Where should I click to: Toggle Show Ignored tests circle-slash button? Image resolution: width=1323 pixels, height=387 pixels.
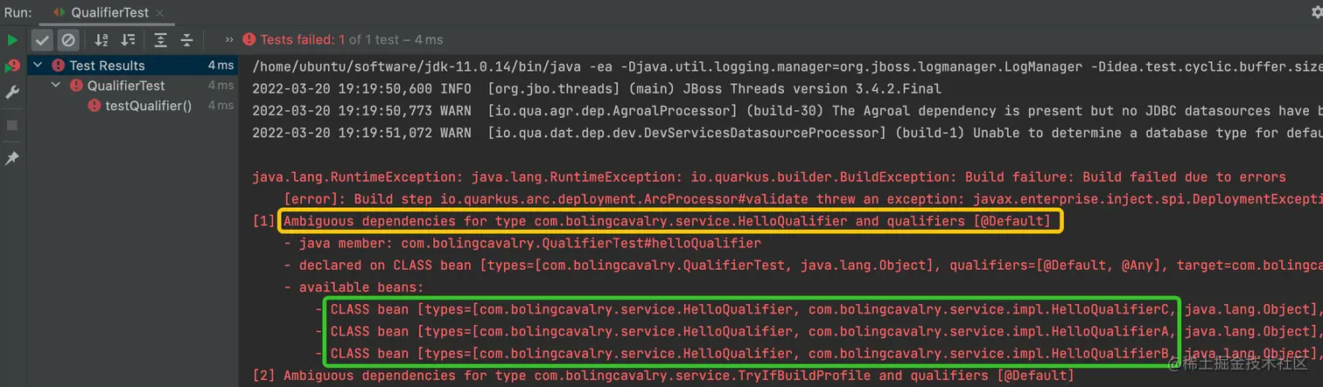pos(68,40)
